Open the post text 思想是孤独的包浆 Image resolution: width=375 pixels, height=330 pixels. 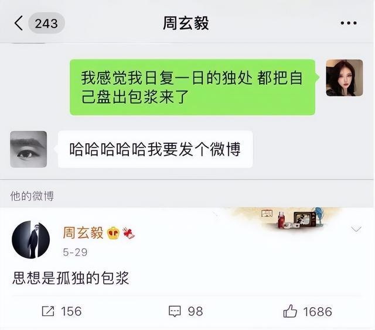coord(71,278)
